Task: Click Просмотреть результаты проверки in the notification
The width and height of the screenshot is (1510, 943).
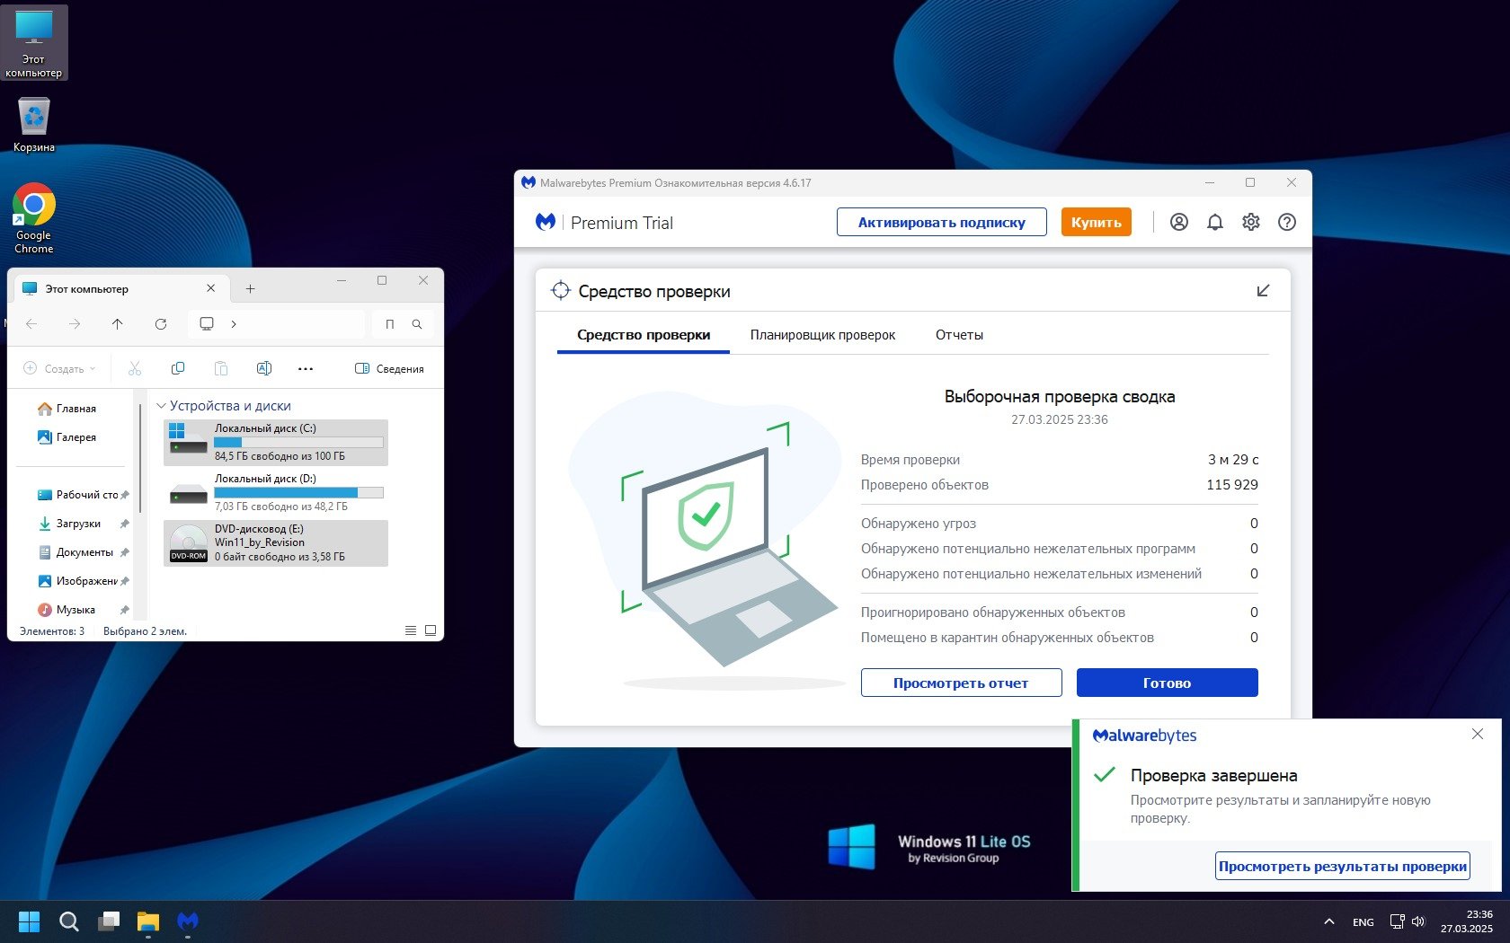Action: pos(1343,867)
